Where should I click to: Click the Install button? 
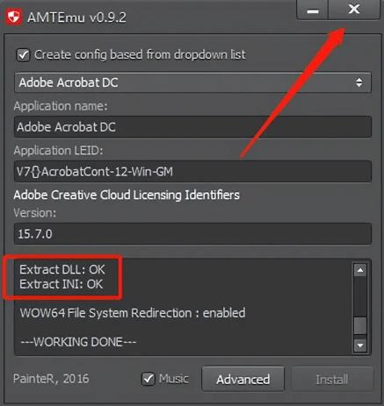[332, 379]
